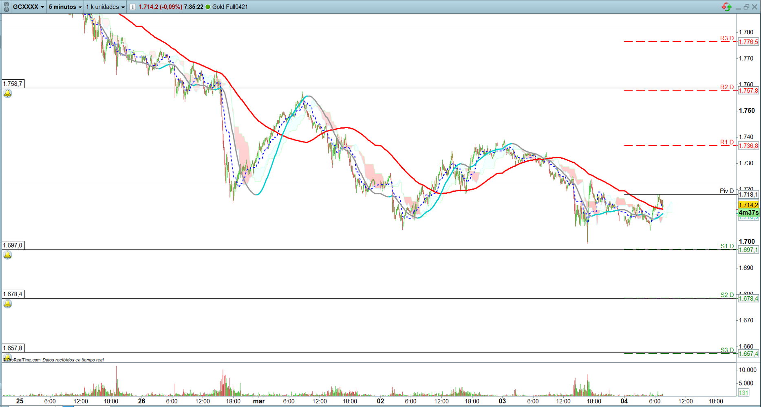Screen dimensions: 761x407
Task: Click the info icon next to price
Action: (x=133, y=7)
